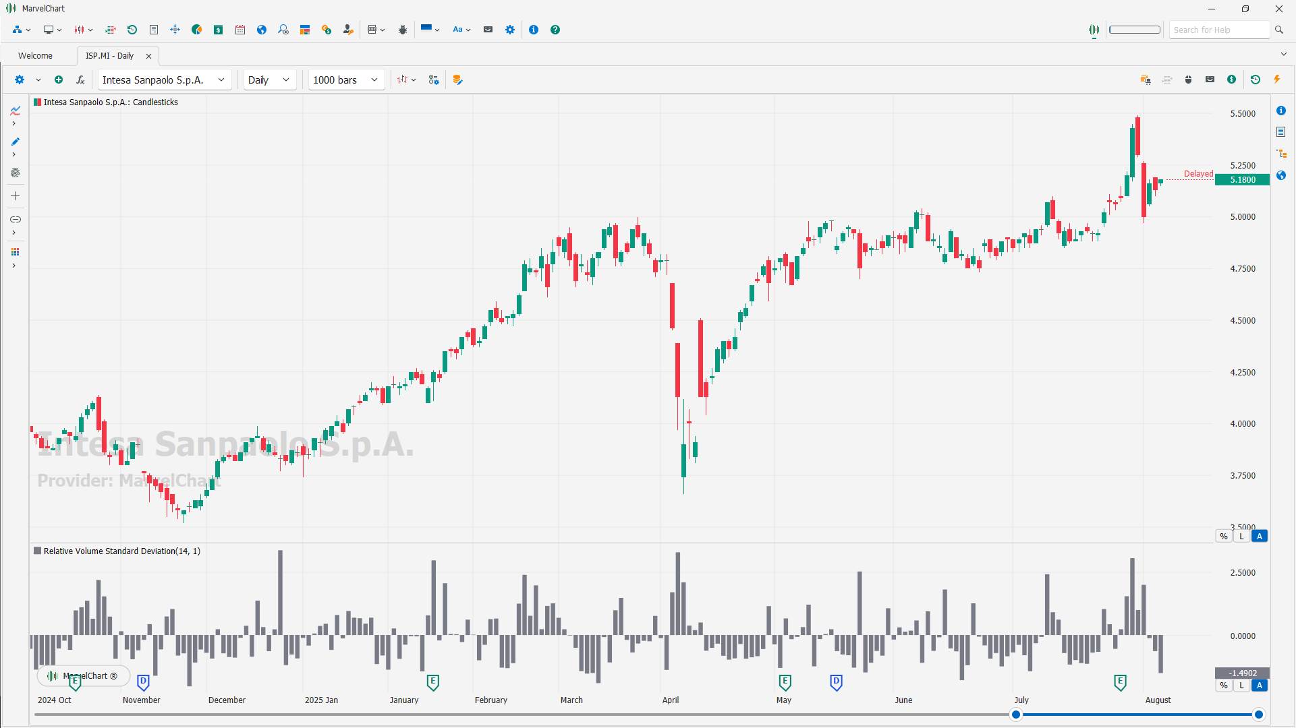The height and width of the screenshot is (728, 1296).
Task: Click the blue globe icon in main toolbar
Action: [262, 30]
